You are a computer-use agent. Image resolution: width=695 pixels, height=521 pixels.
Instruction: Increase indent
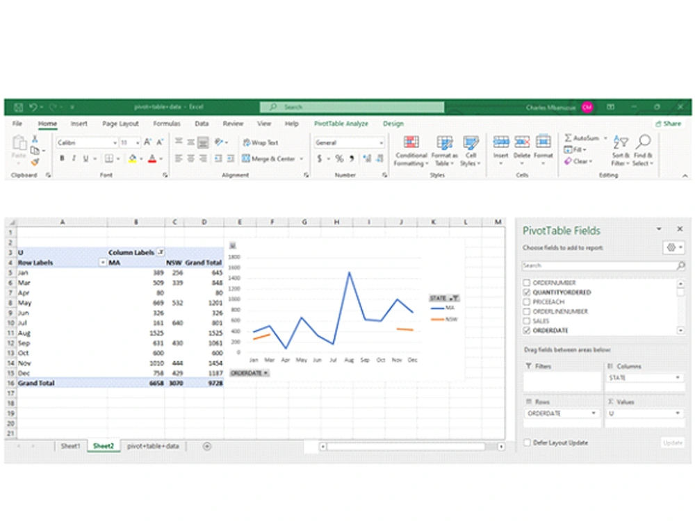click(x=231, y=158)
